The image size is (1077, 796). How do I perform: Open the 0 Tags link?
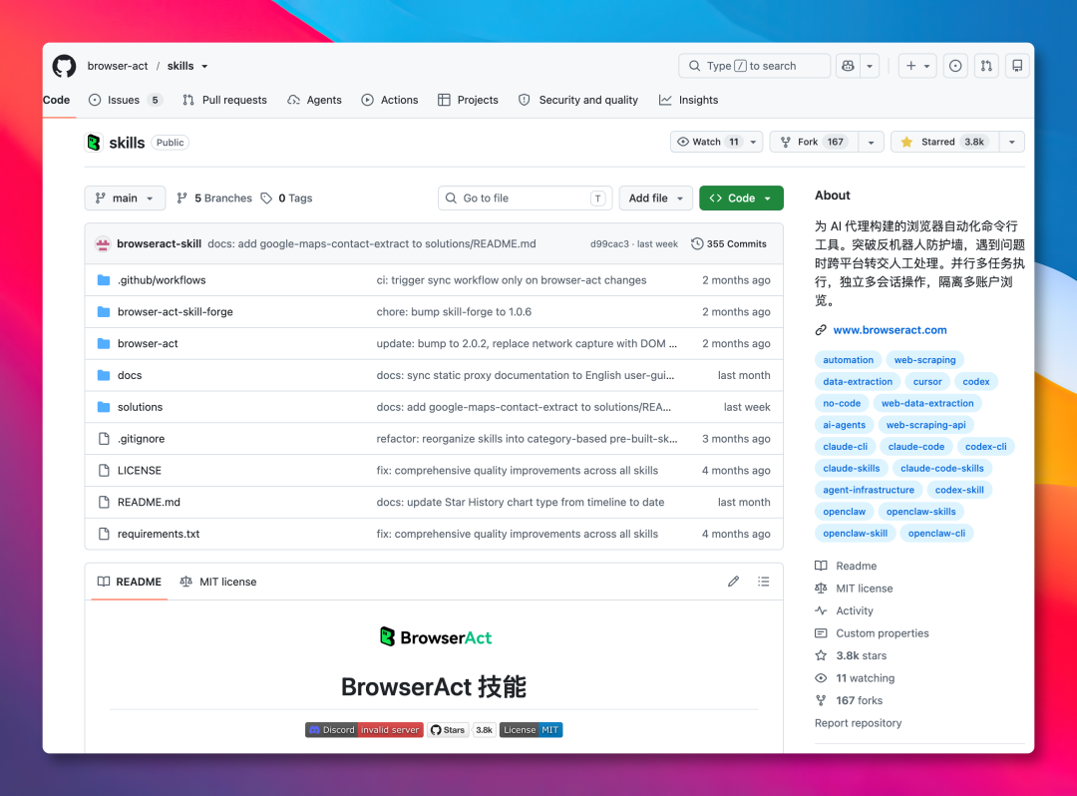click(286, 198)
